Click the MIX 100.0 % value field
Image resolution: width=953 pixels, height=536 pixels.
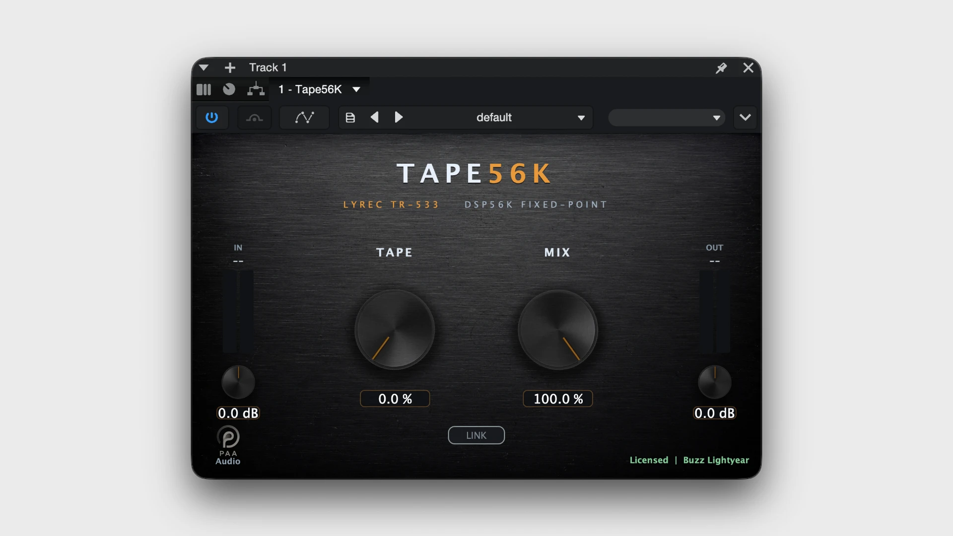558,399
